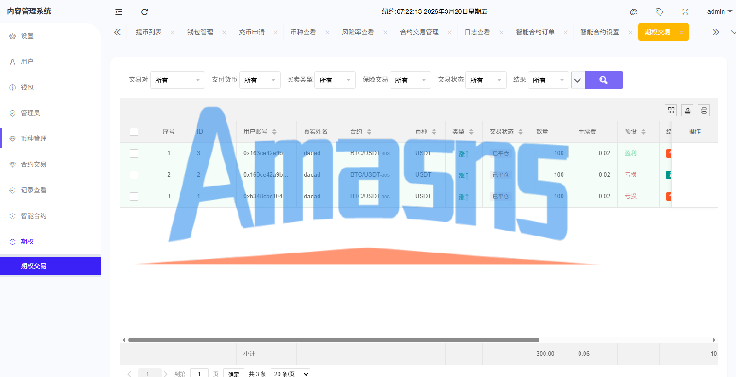736x377 pixels.
Task: Sort by 合约 column arrows
Action: [369, 132]
